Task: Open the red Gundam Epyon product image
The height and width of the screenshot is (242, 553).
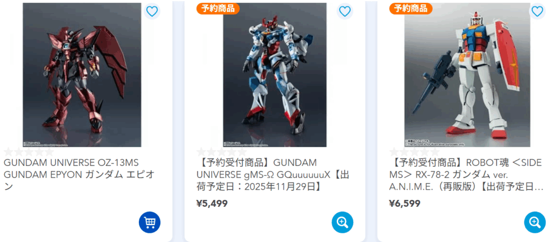Action: point(82,75)
